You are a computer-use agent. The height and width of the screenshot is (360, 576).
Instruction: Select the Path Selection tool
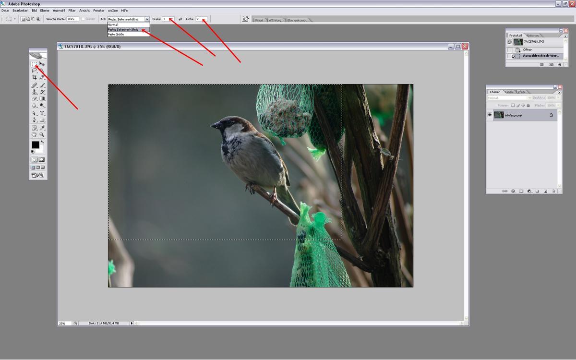coord(34,113)
